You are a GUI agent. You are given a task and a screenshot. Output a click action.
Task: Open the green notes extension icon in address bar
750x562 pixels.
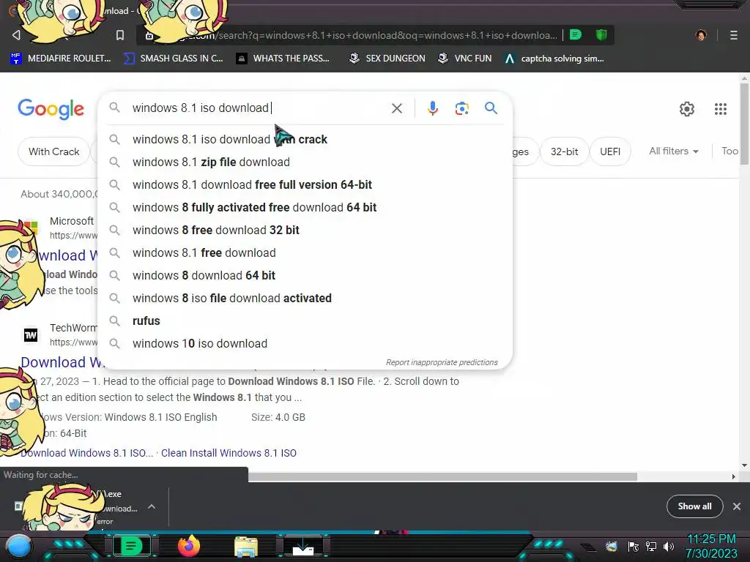576,35
